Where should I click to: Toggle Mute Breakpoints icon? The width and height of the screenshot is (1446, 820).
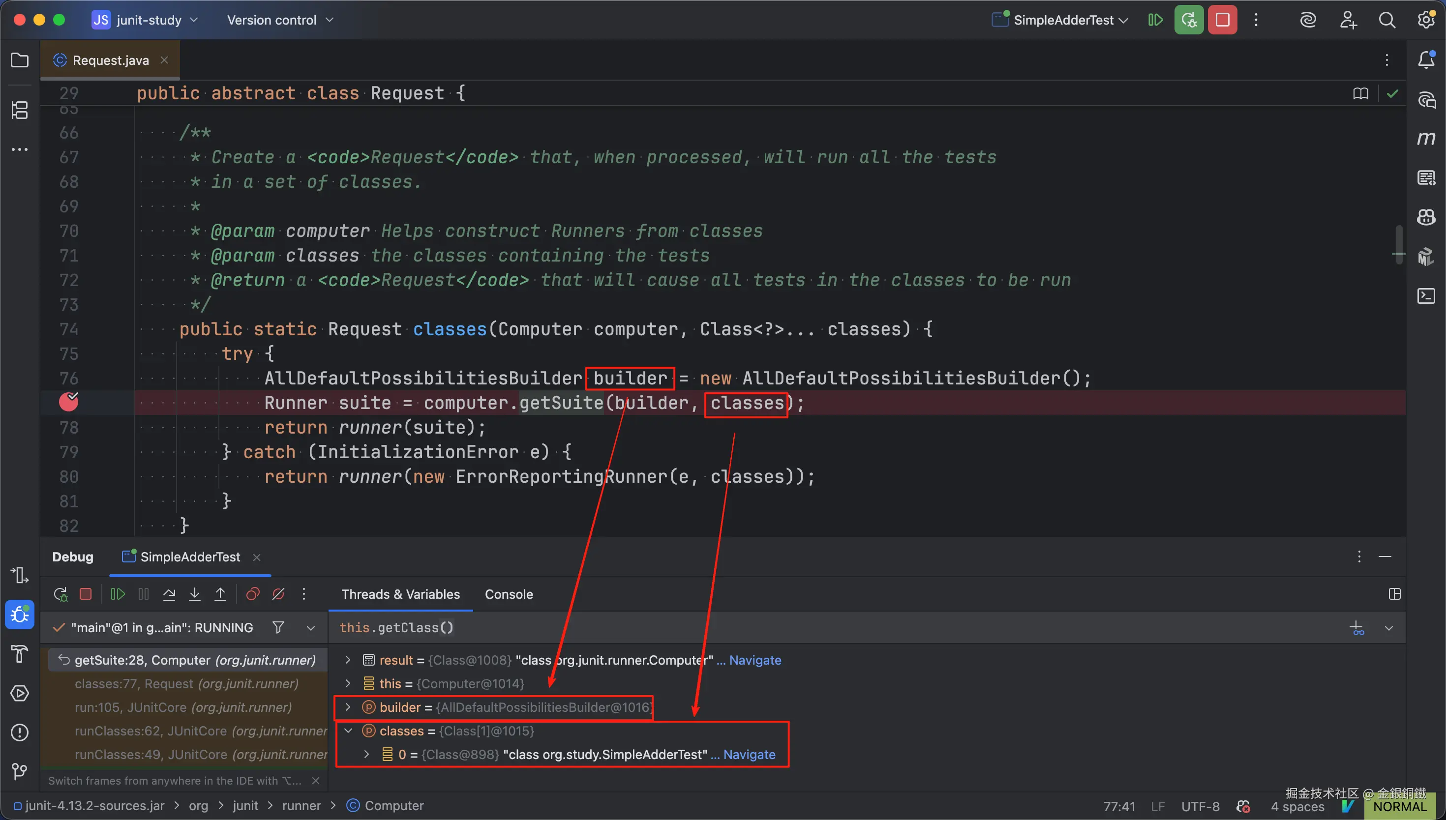tap(278, 594)
